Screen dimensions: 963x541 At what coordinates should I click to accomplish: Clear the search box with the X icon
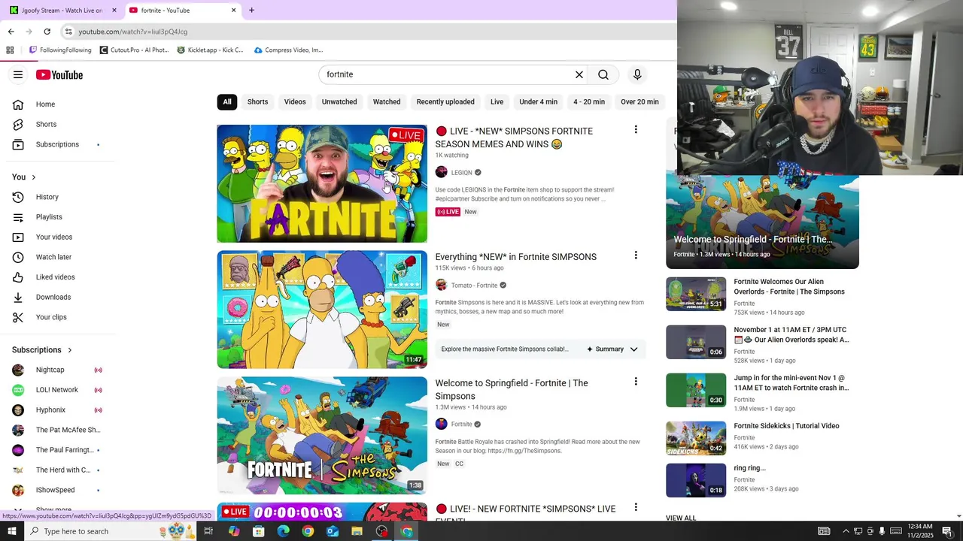click(x=579, y=74)
